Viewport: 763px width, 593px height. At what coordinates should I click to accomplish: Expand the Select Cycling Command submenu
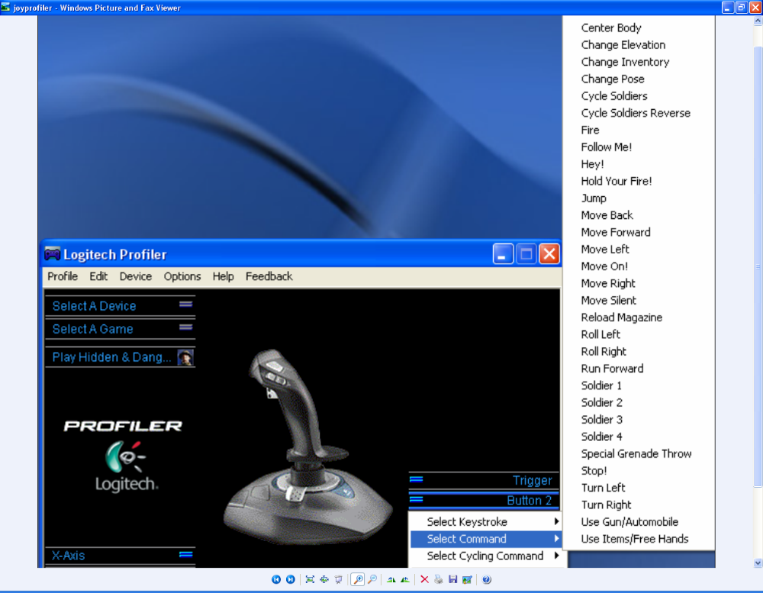tap(485, 556)
